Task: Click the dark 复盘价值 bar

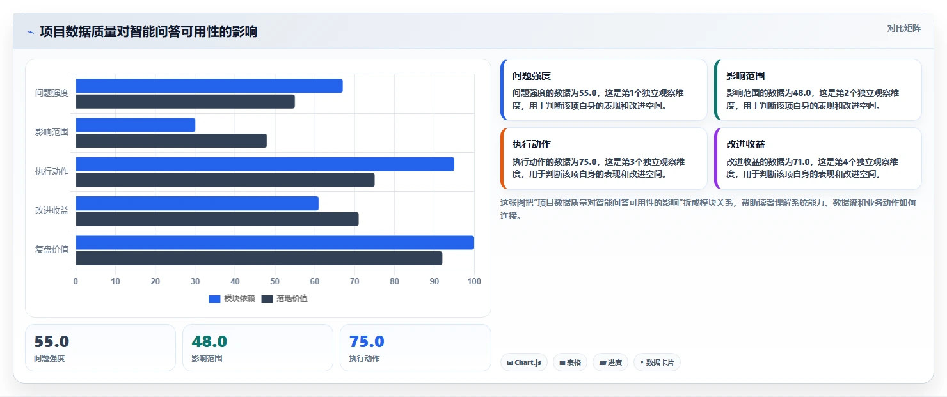Action: point(259,258)
